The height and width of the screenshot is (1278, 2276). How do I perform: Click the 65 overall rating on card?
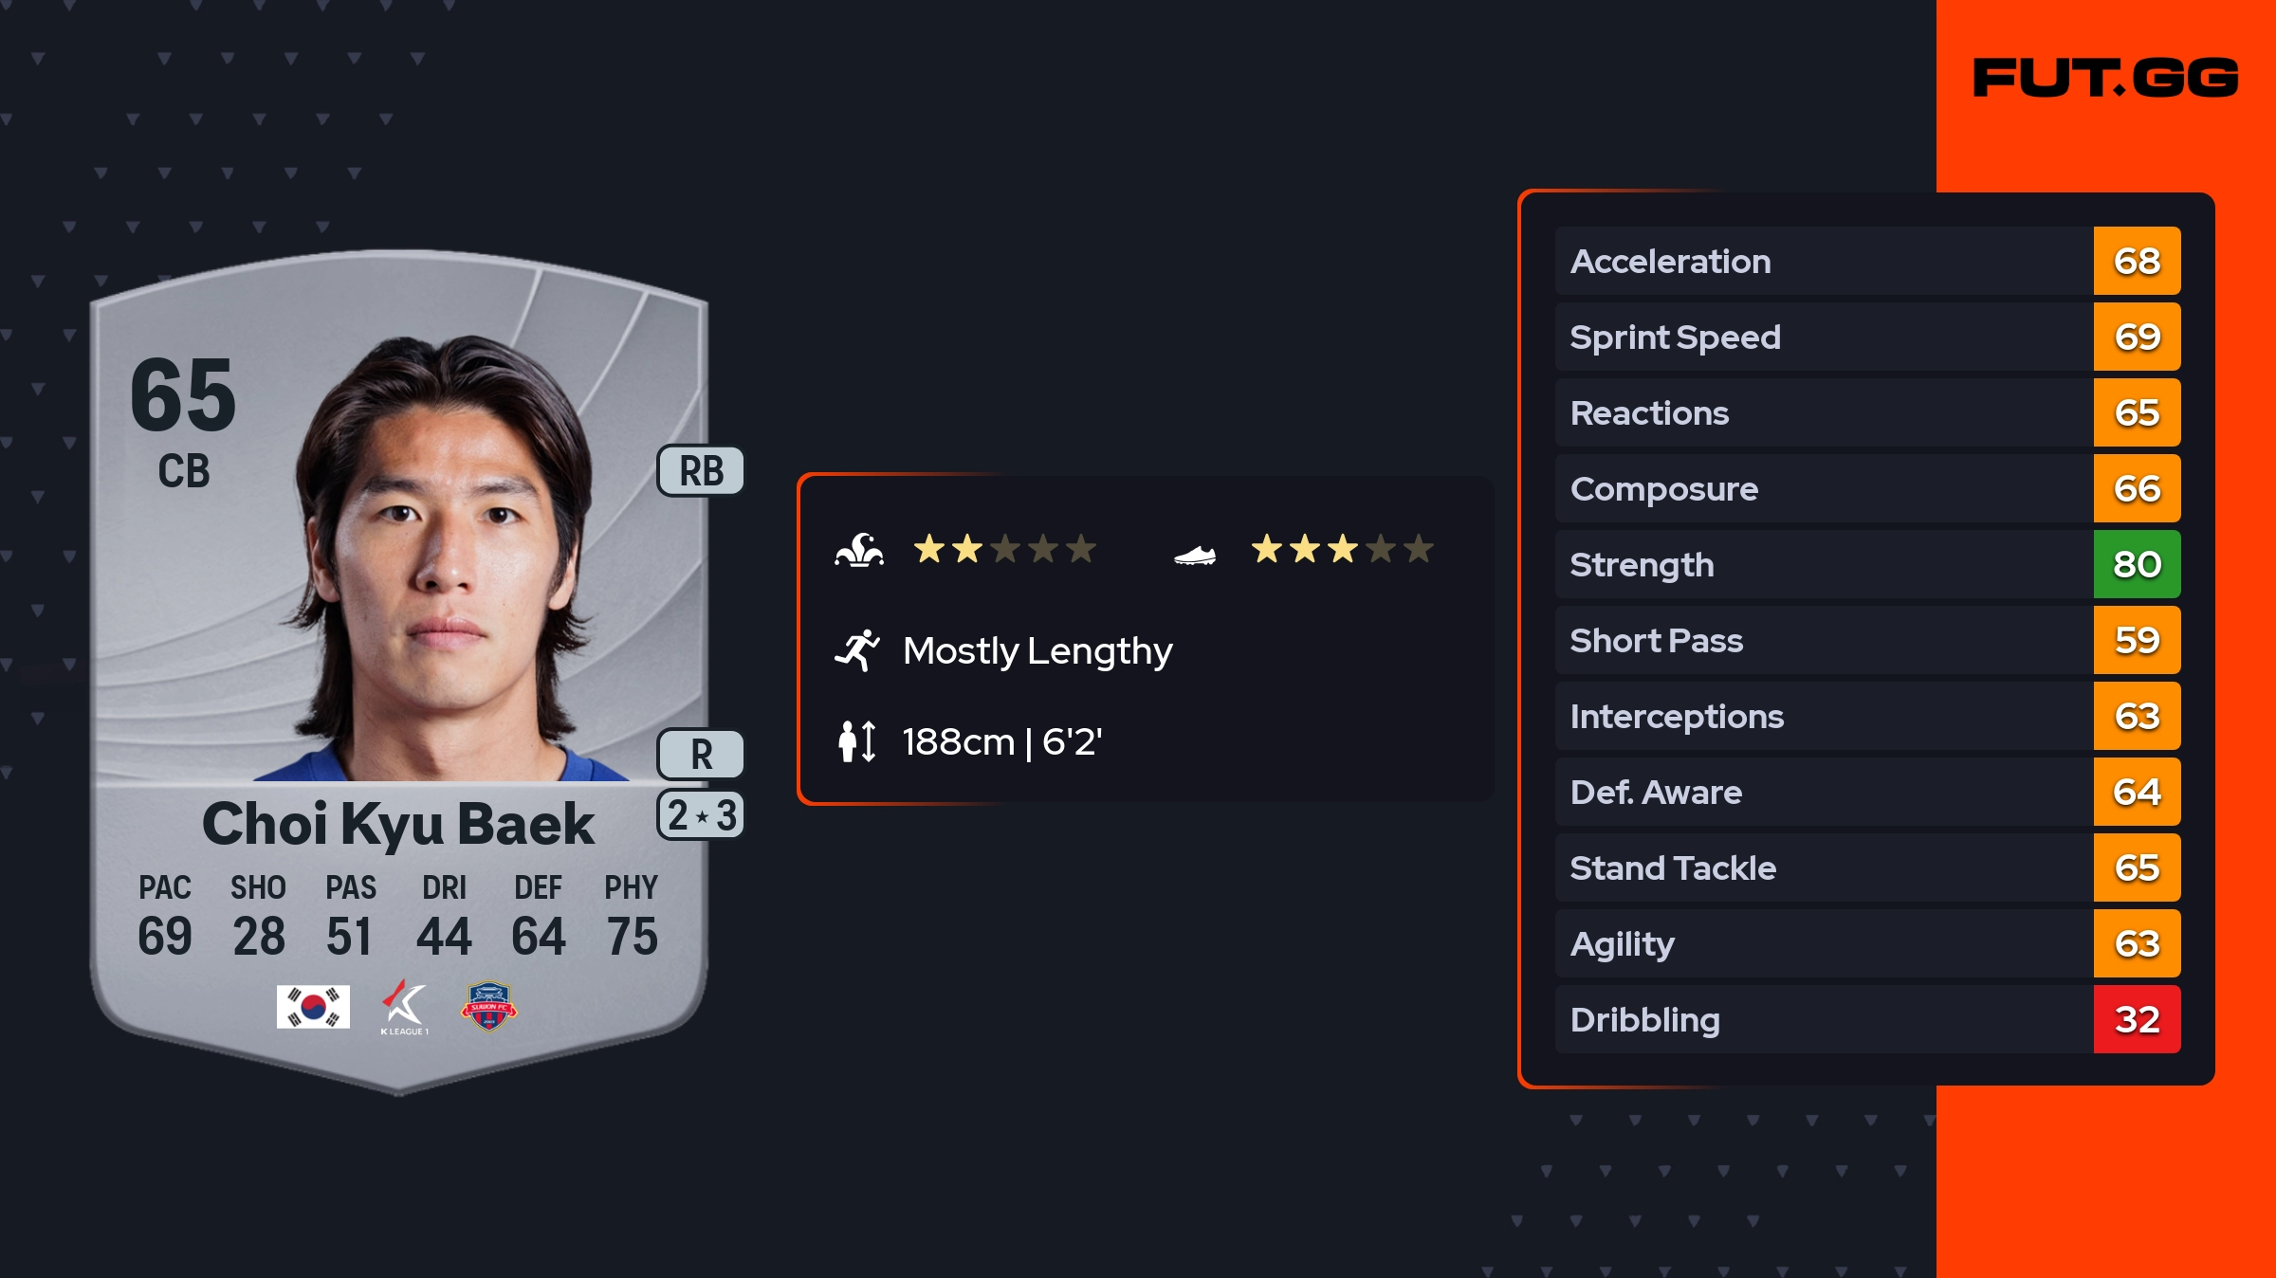coord(183,394)
